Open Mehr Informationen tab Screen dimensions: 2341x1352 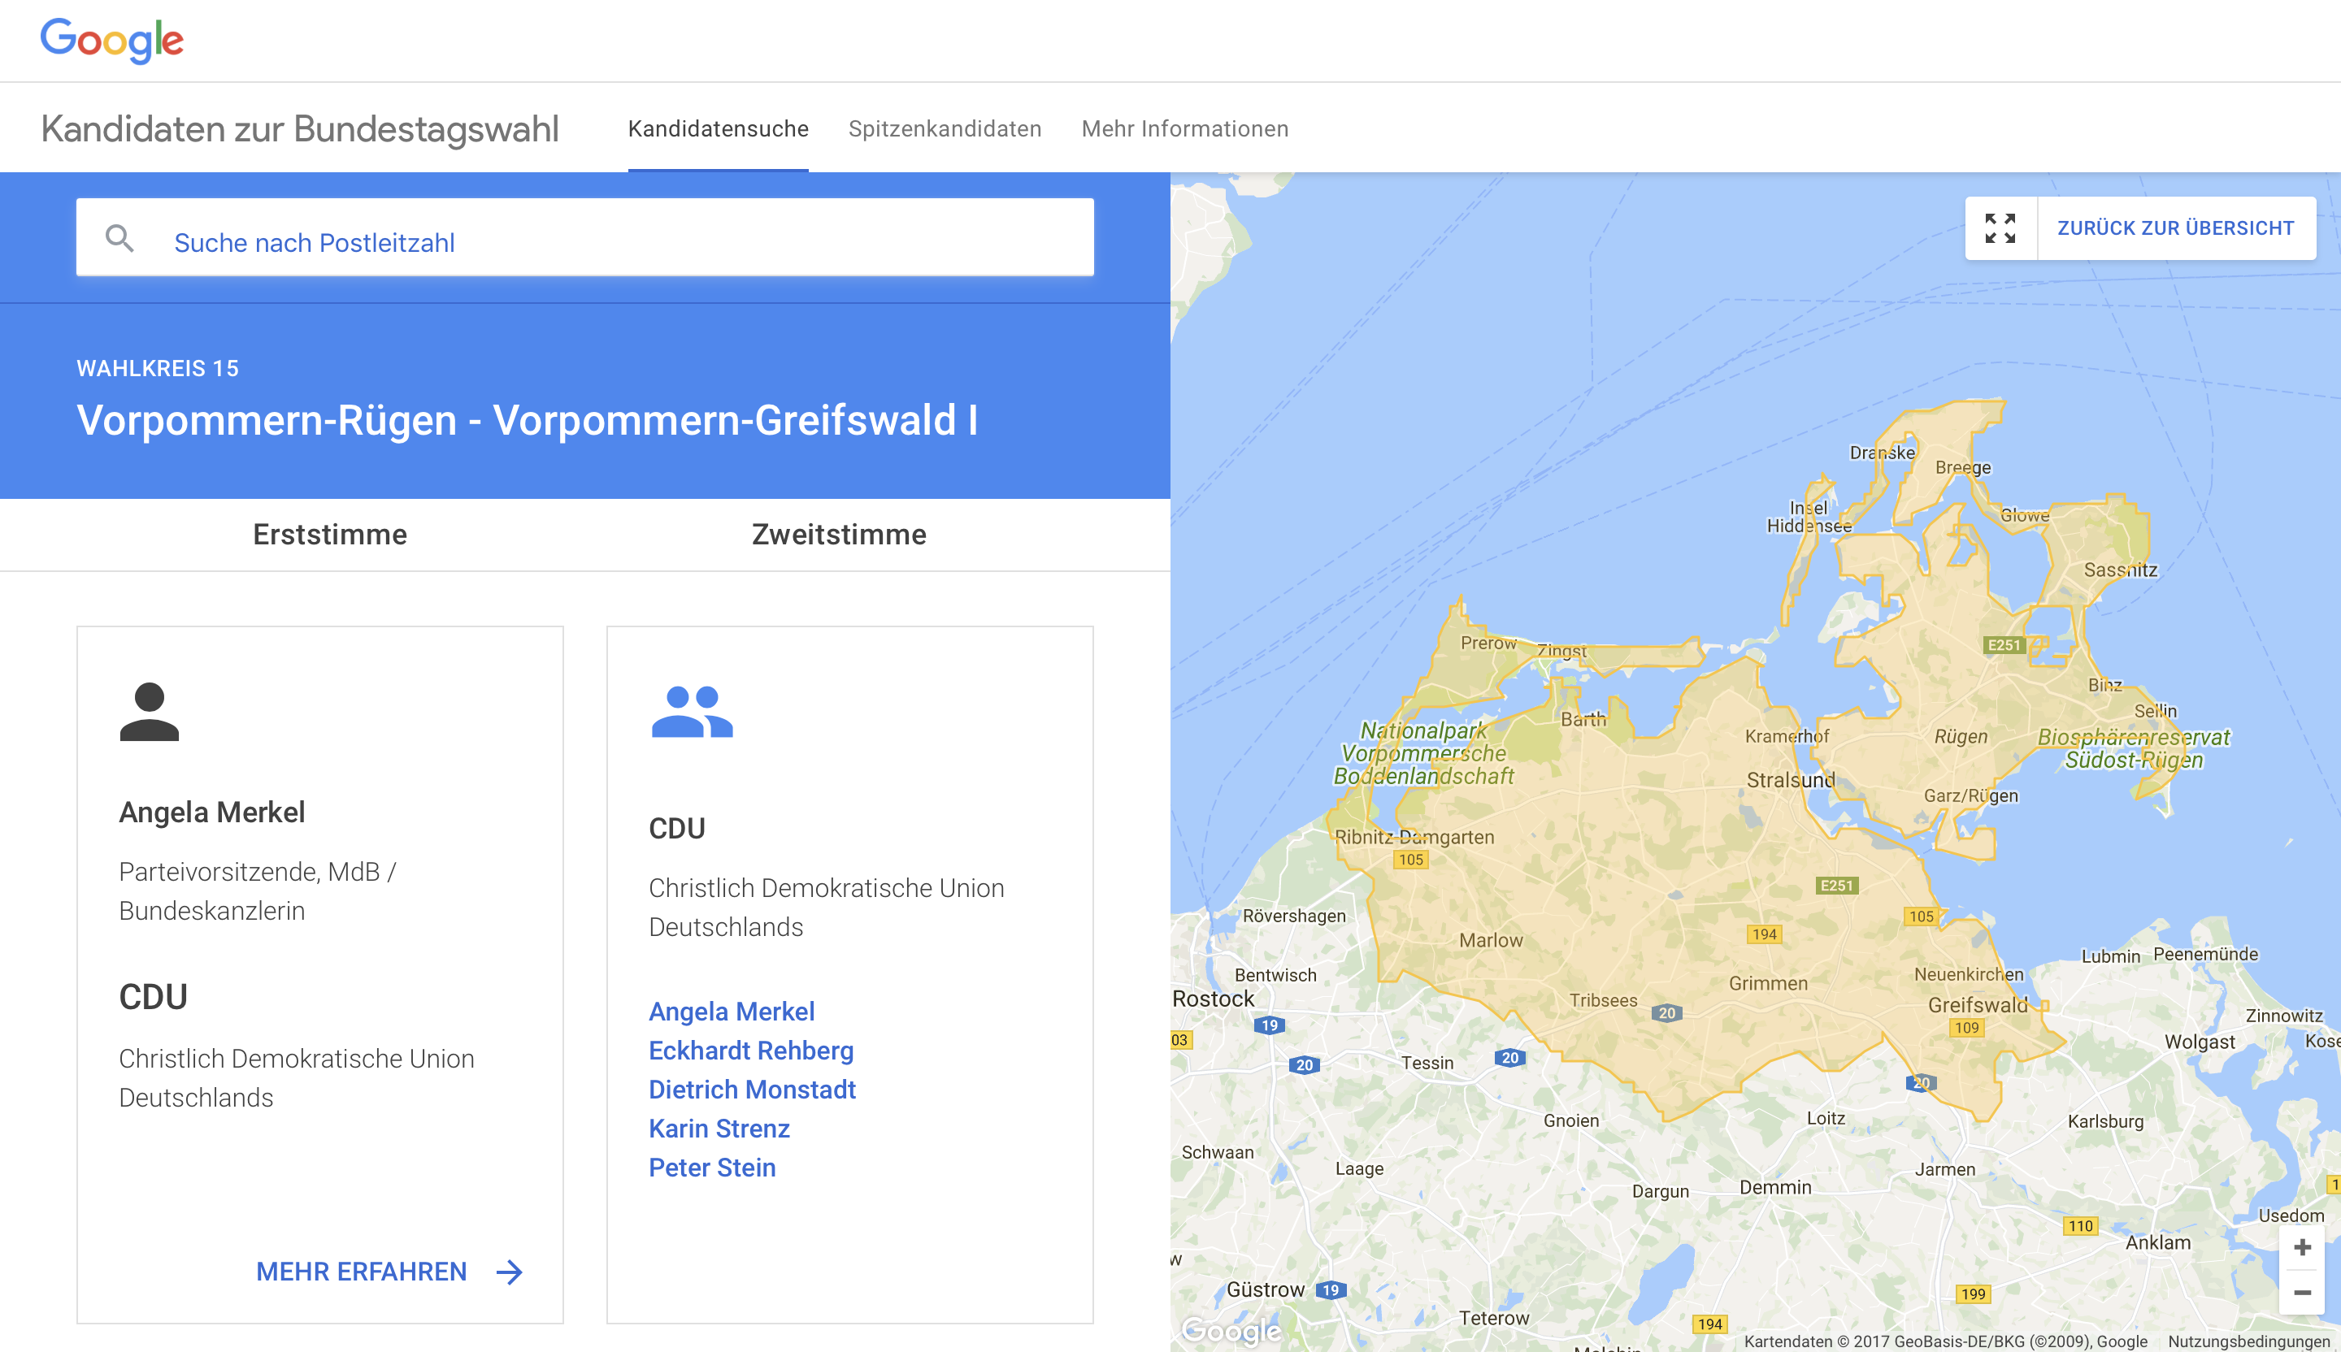(1184, 128)
